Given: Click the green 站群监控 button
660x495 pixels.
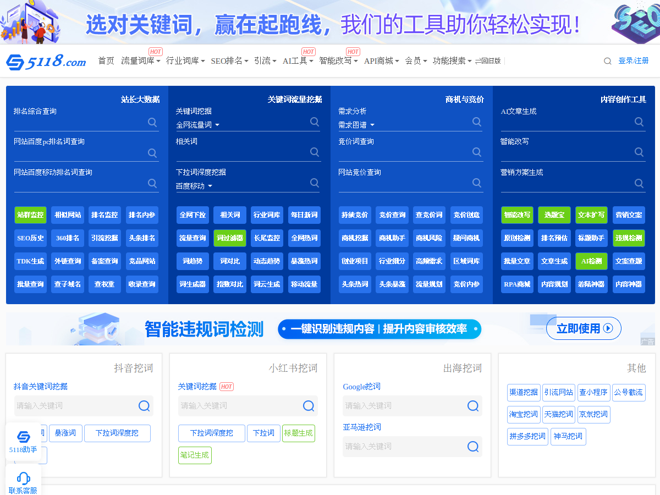Looking at the screenshot, I should pyautogui.click(x=30, y=215).
